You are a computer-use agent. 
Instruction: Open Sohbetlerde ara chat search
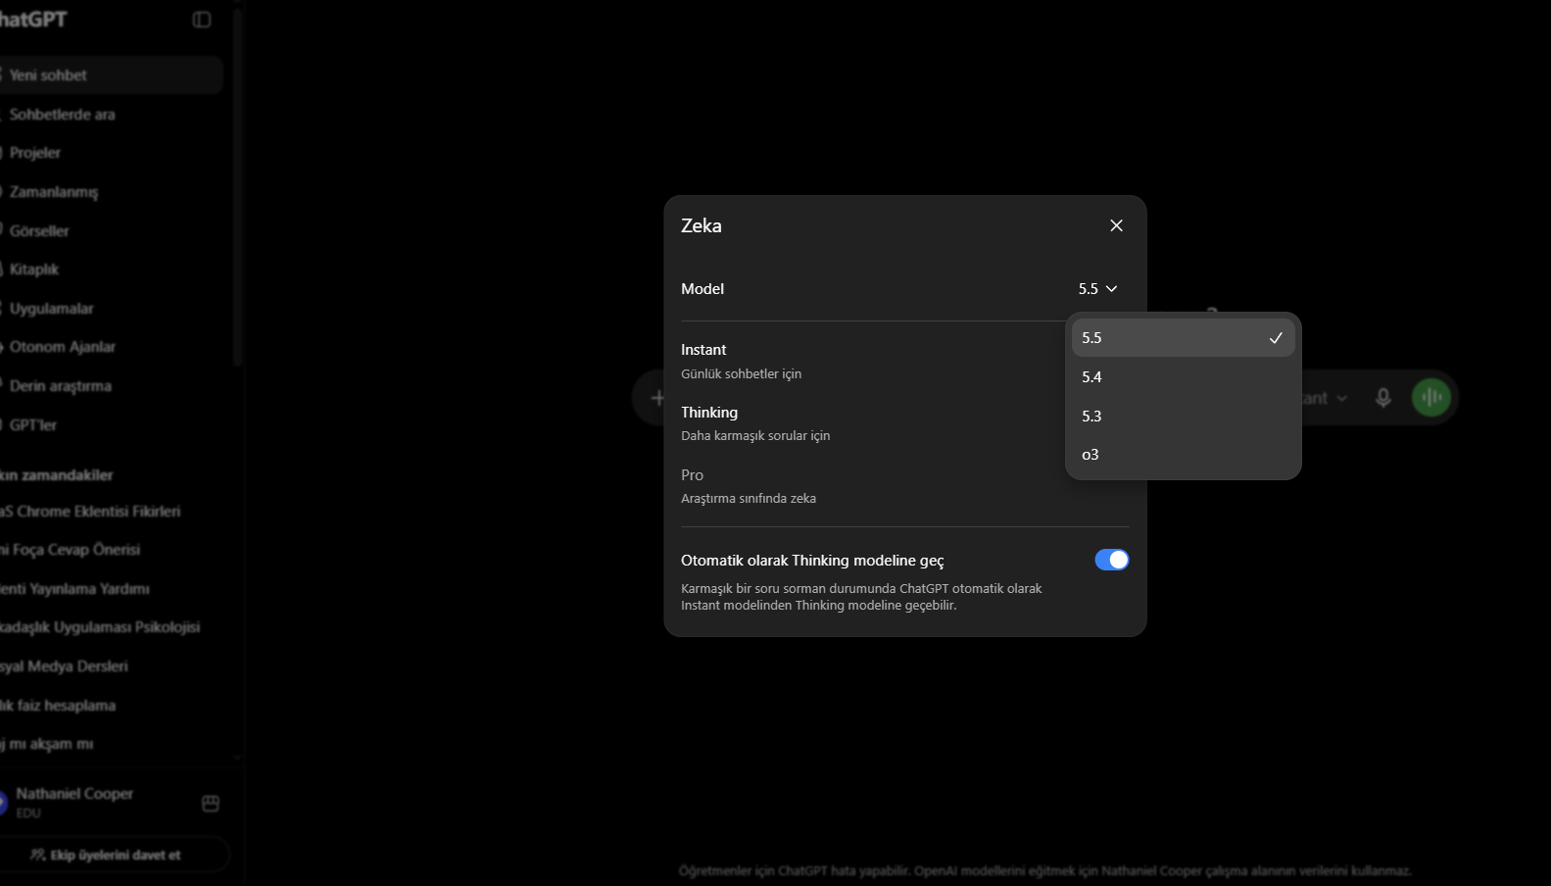pyautogui.click(x=112, y=115)
